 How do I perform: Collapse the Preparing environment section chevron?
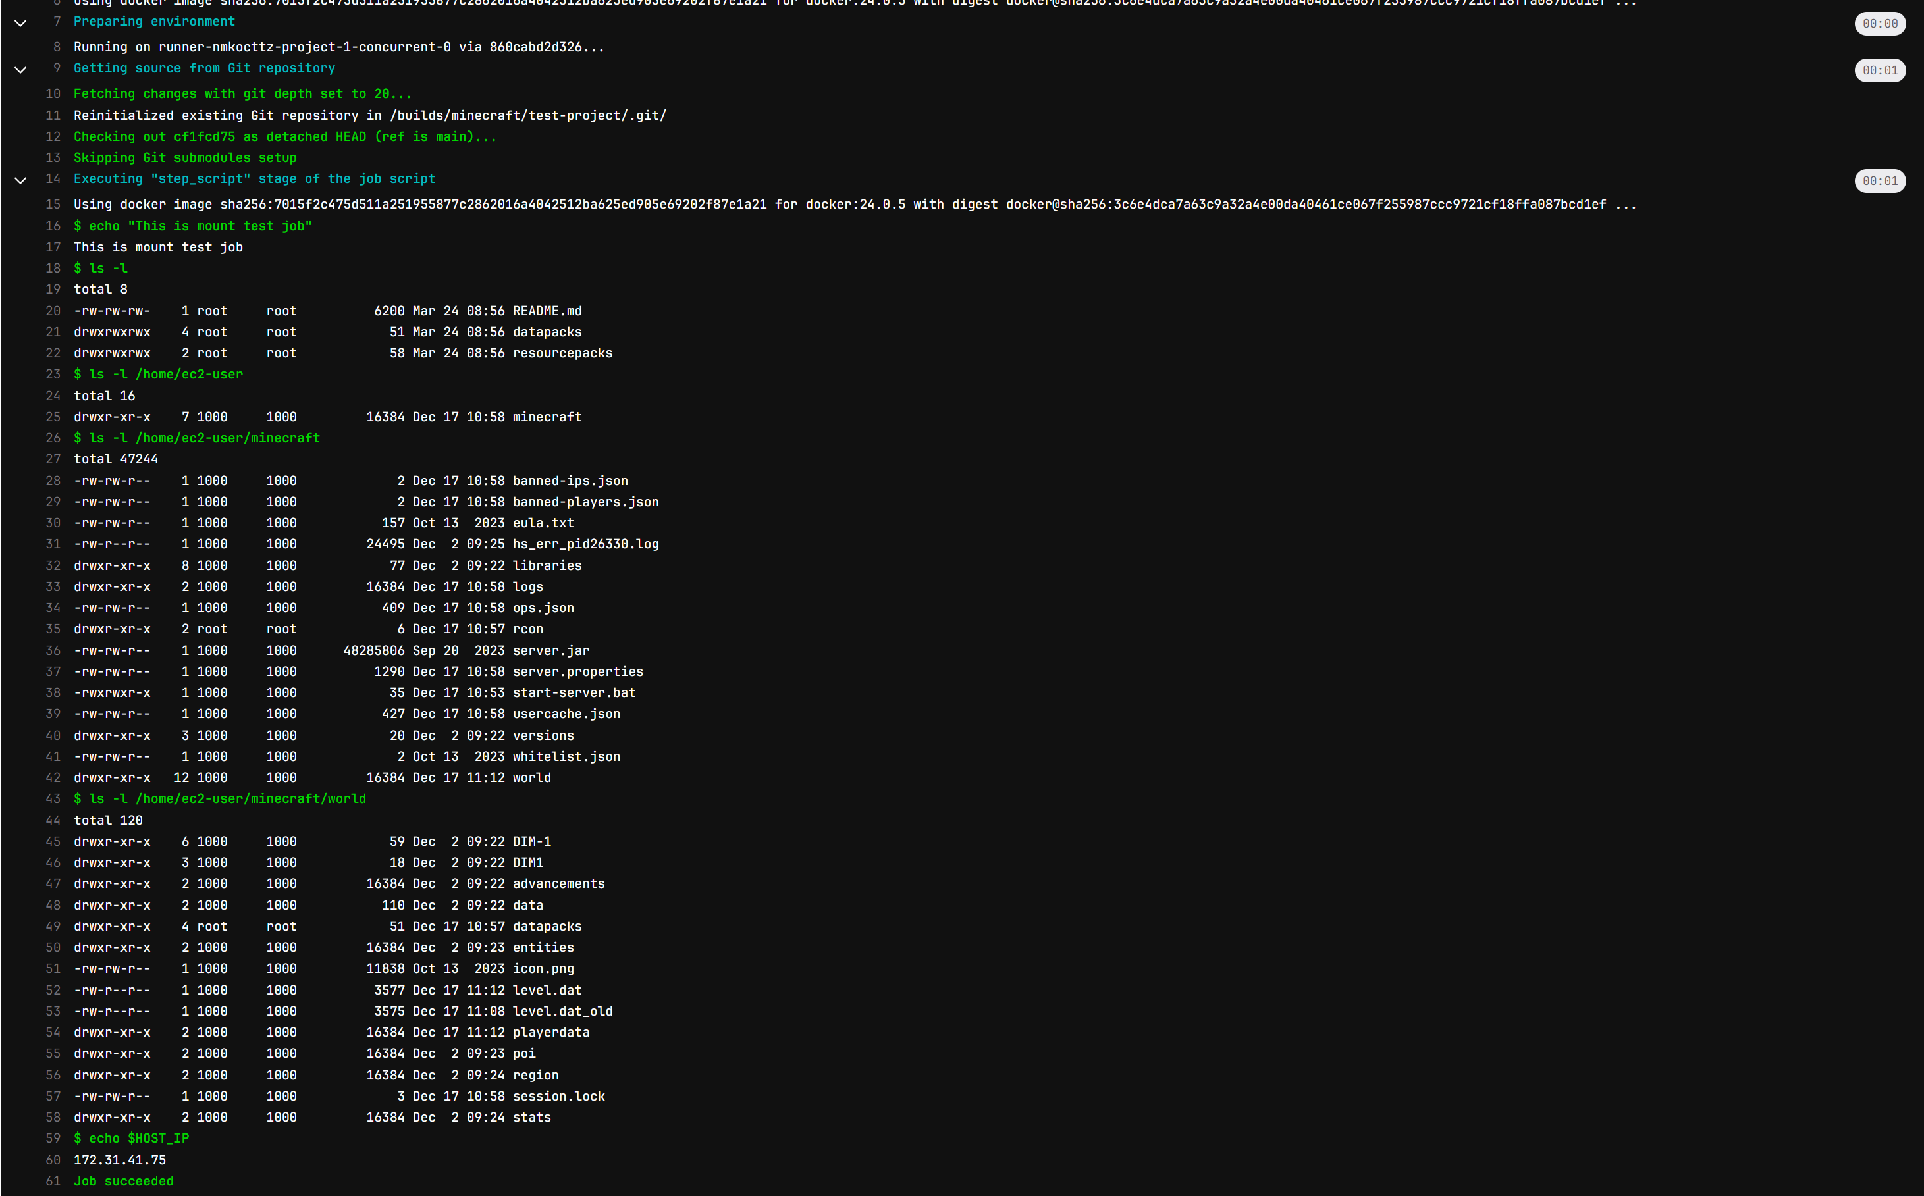[20, 23]
